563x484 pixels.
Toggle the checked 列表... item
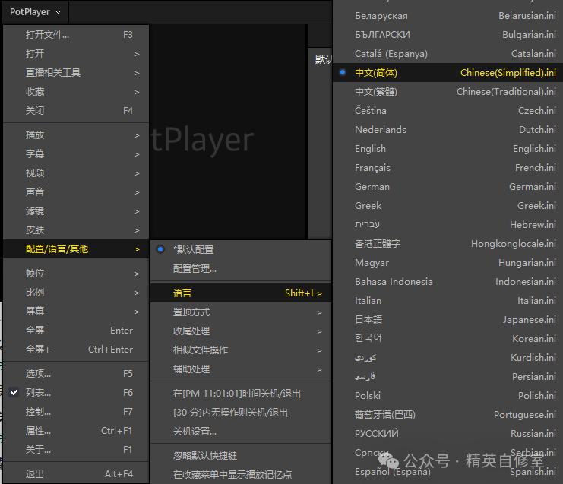[38, 393]
